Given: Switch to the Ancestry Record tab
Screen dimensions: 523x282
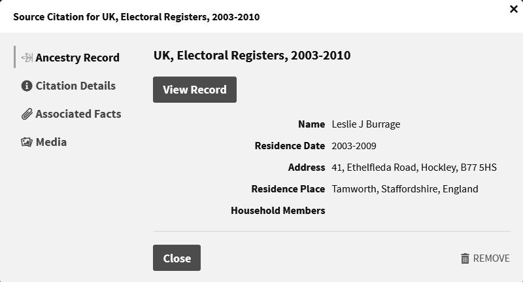Looking at the screenshot, I should click(77, 58).
